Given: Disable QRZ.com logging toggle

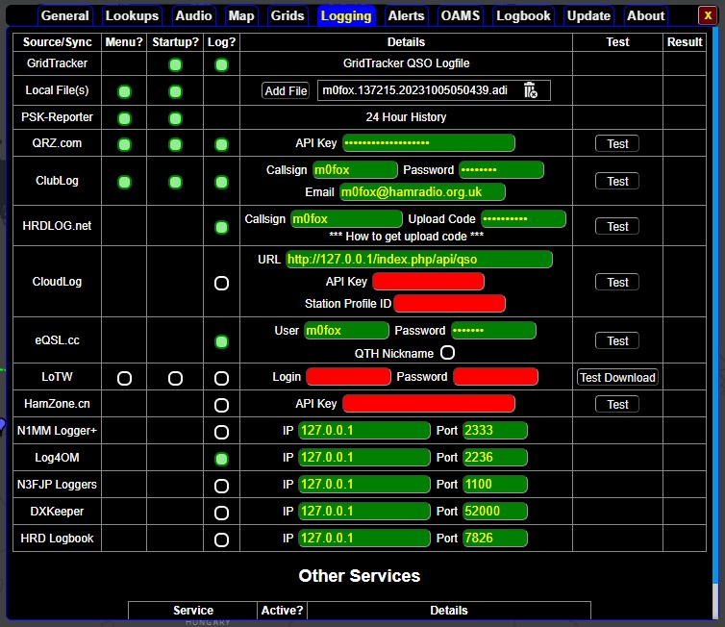Looking at the screenshot, I should [x=221, y=144].
